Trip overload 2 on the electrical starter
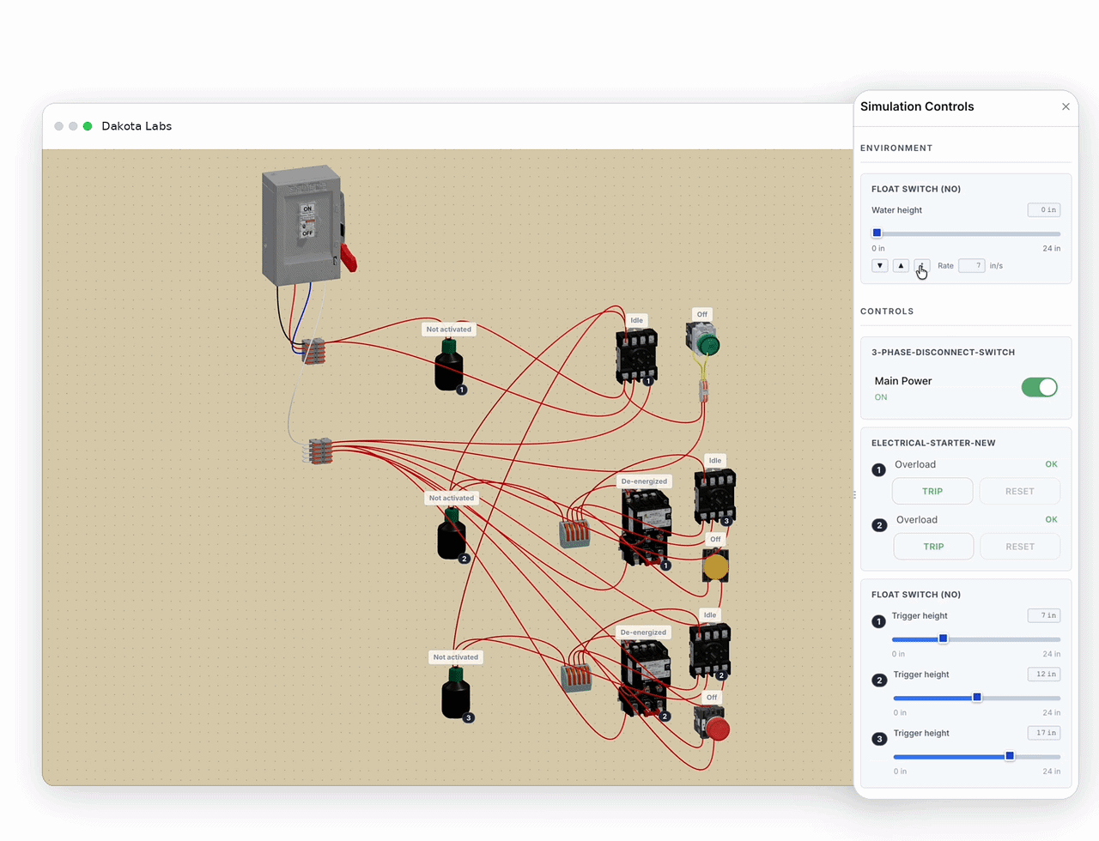 (933, 547)
